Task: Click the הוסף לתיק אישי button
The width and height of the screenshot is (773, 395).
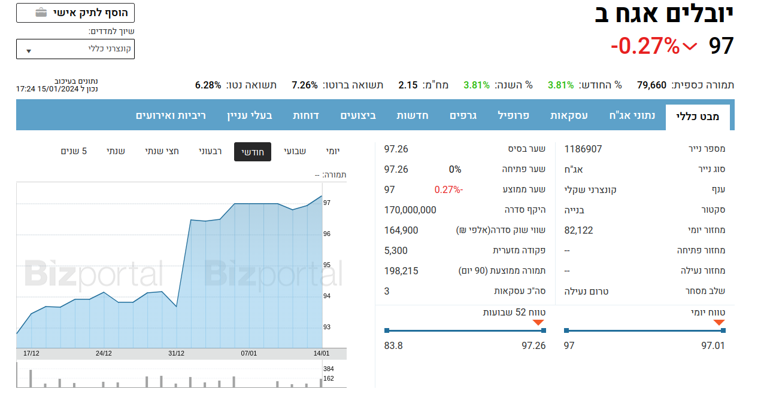Action: pyautogui.click(x=75, y=13)
